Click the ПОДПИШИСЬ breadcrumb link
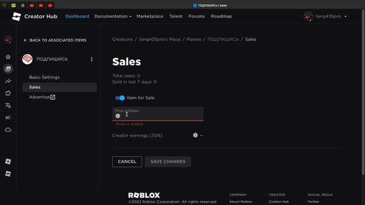The image size is (365, 205). tap(223, 39)
